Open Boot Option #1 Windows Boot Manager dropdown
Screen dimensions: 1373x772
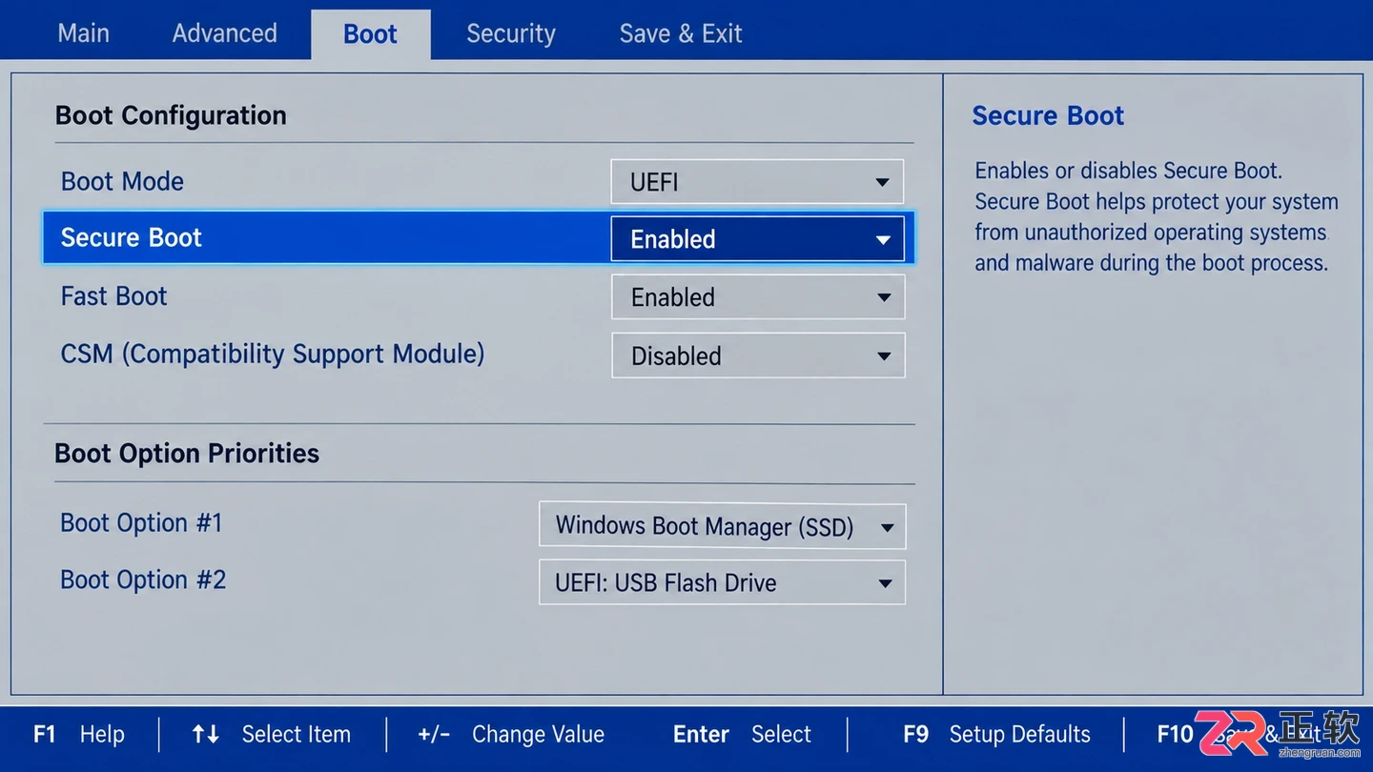coord(722,526)
